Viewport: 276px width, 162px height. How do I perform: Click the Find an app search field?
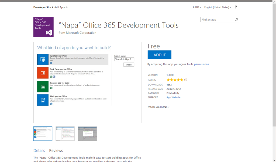pos(217,20)
